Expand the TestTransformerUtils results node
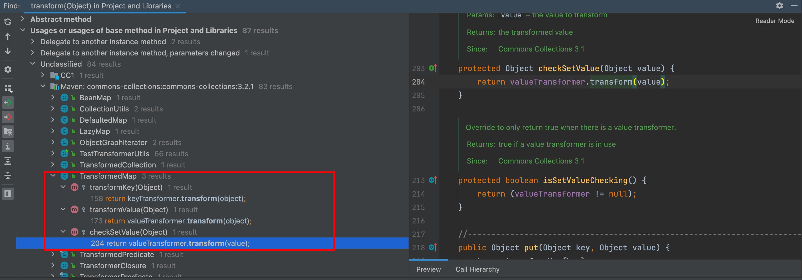Viewport: 802px width, 280px height. [x=53, y=153]
